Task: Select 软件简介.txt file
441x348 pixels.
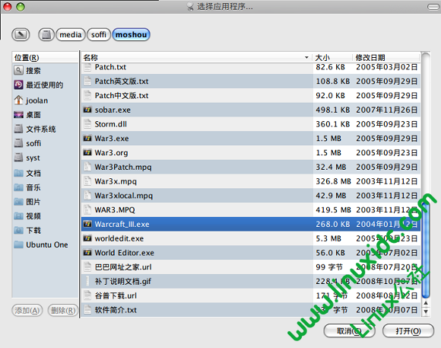Action: [251, 310]
